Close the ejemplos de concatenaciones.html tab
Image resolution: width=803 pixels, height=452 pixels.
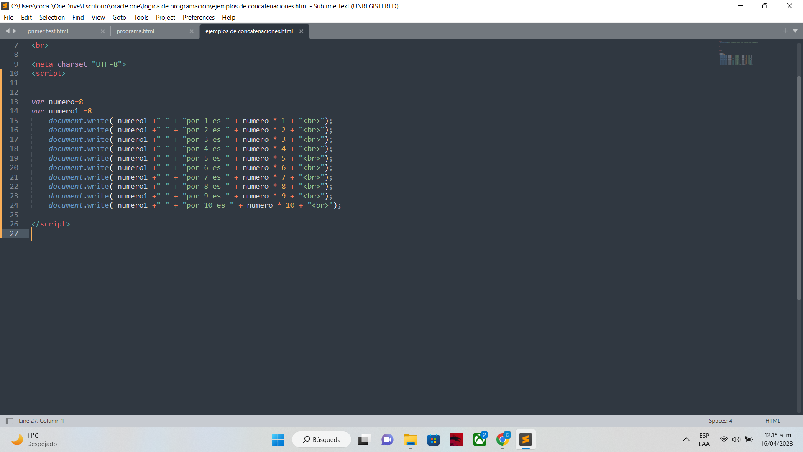pos(301,31)
